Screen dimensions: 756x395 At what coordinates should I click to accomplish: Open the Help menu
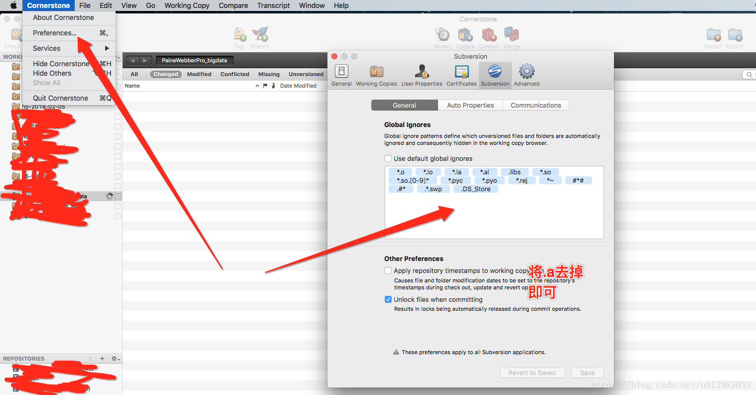341,5
